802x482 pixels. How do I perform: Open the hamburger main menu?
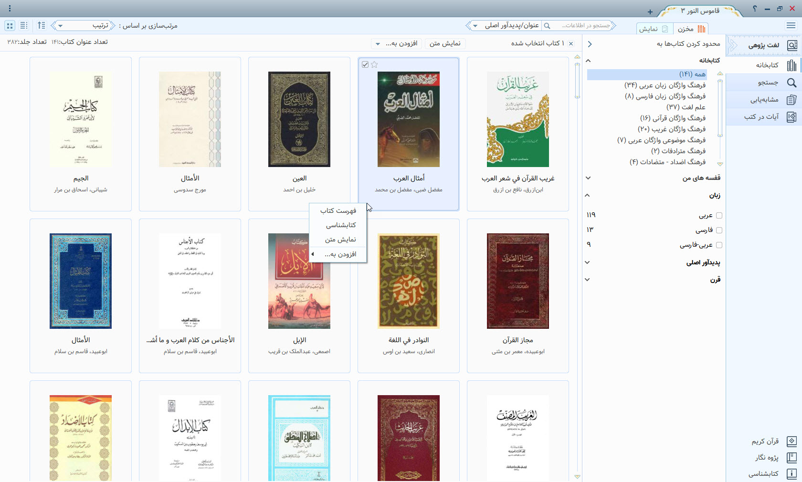point(791,25)
